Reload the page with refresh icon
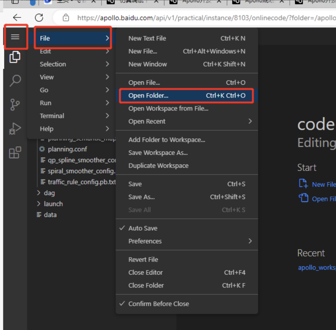 [x=39, y=18]
